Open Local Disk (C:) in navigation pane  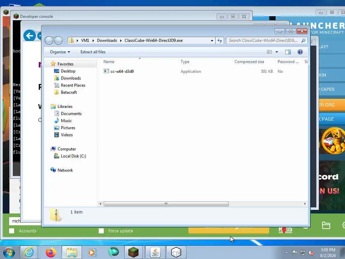(x=73, y=156)
